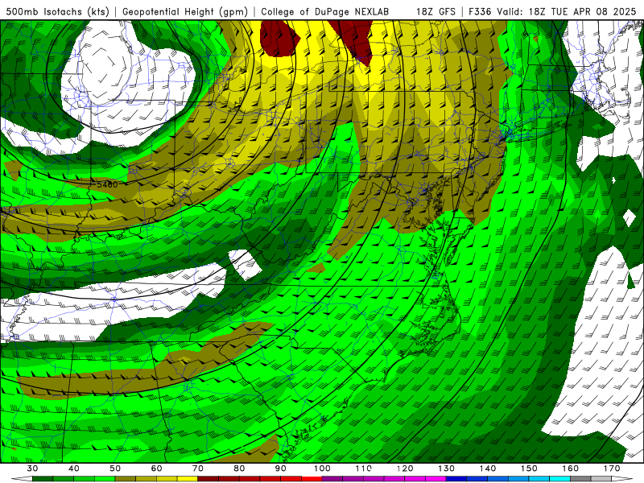Click the '40' legend scale value
The width and height of the screenshot is (644, 483).
pos(74,469)
